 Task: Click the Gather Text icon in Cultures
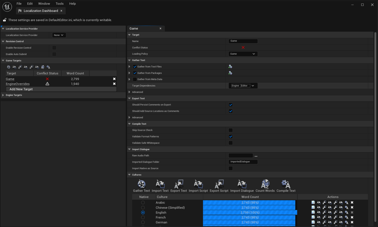[141, 184]
